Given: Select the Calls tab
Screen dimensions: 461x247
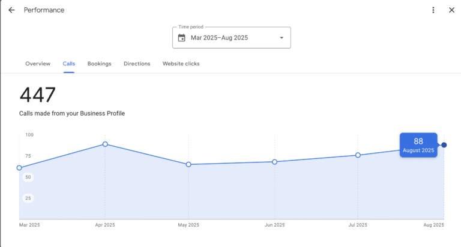Looking at the screenshot, I should [68, 64].
